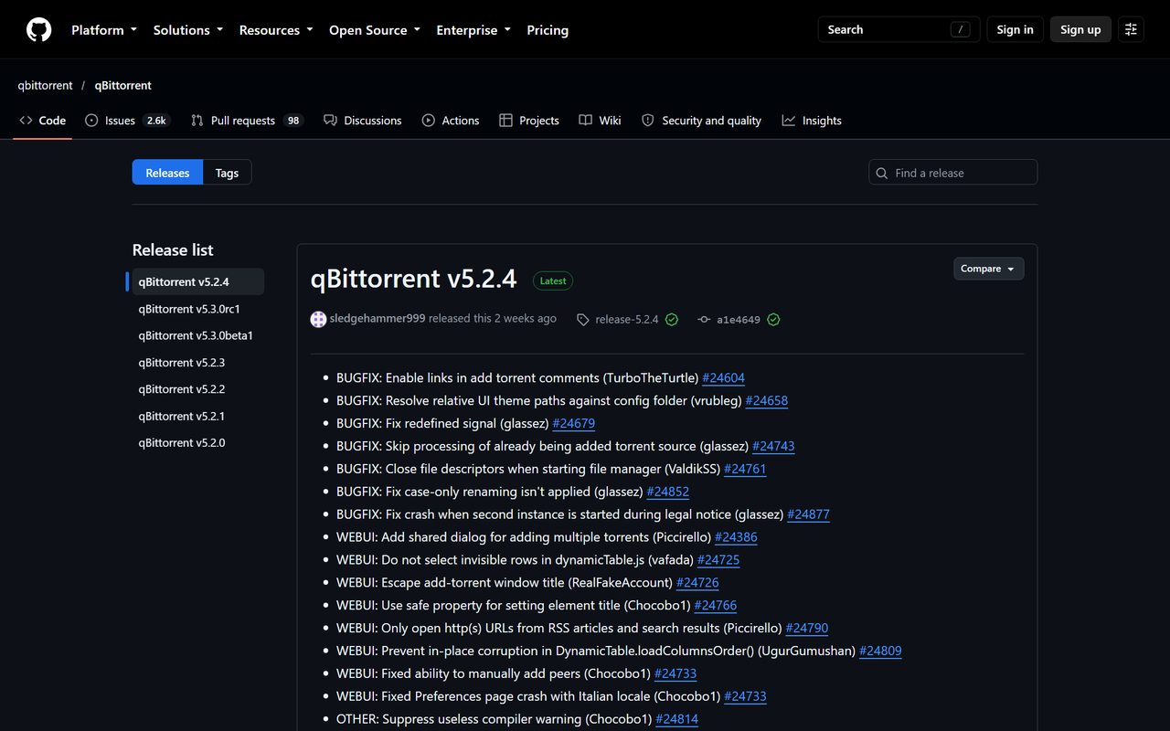This screenshot has height=731, width=1170.
Task: Switch to the Tags tab
Action: (x=228, y=173)
